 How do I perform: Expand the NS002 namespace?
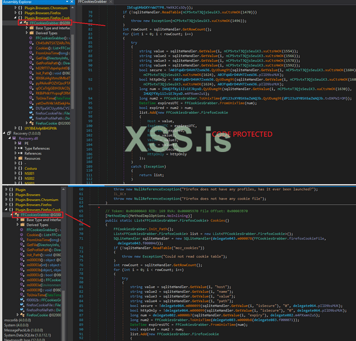pyautogui.click(x=15, y=178)
